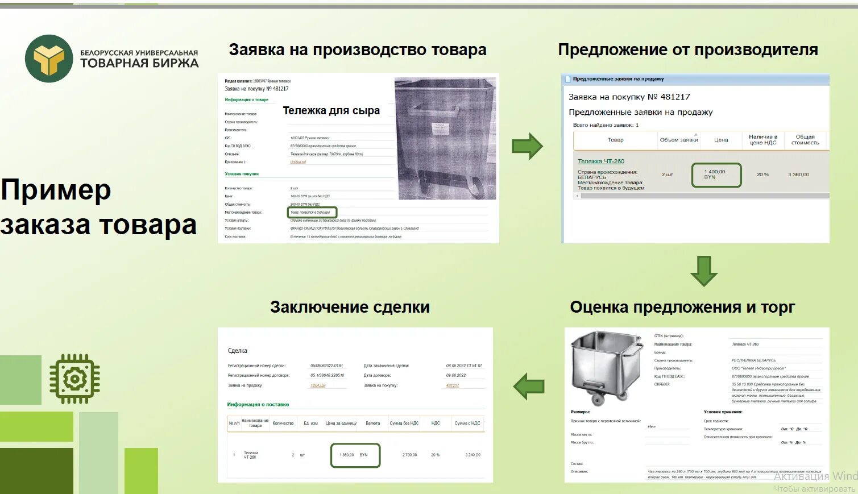
Task: Click the Наличие в цене НДС column header
Action: coord(762,140)
